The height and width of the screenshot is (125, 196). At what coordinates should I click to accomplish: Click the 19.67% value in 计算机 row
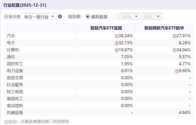point(125,50)
